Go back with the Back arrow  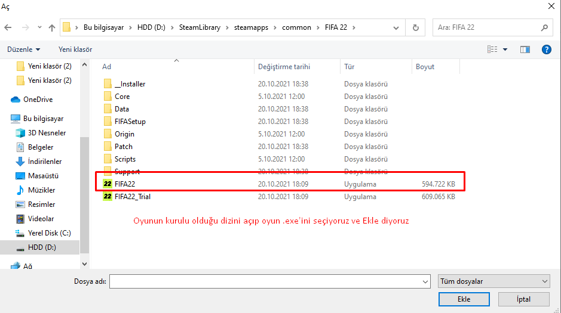pyautogui.click(x=8, y=27)
